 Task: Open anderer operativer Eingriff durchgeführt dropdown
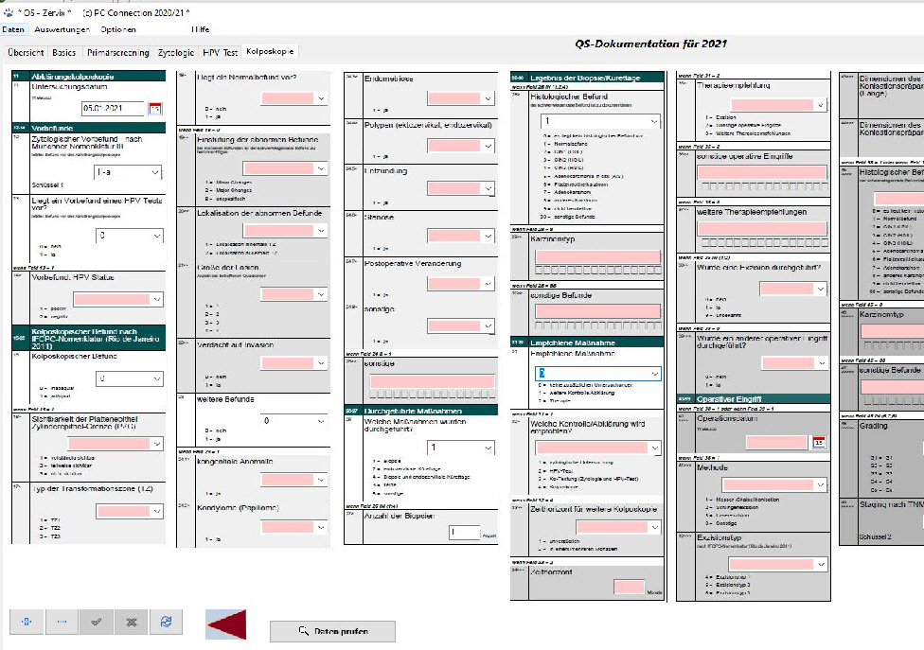(794, 362)
